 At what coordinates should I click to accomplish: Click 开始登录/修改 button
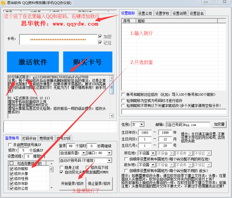coord(72,183)
